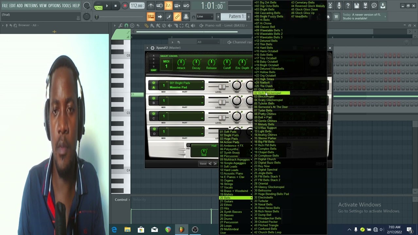Open the TOOLS menu
The height and width of the screenshot is (235, 418).
click(66, 6)
